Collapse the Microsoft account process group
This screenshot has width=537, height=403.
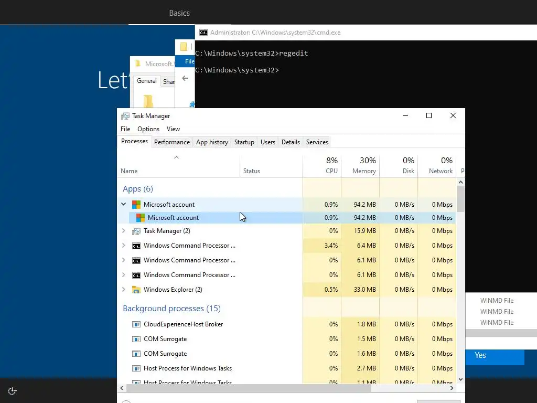[124, 204]
